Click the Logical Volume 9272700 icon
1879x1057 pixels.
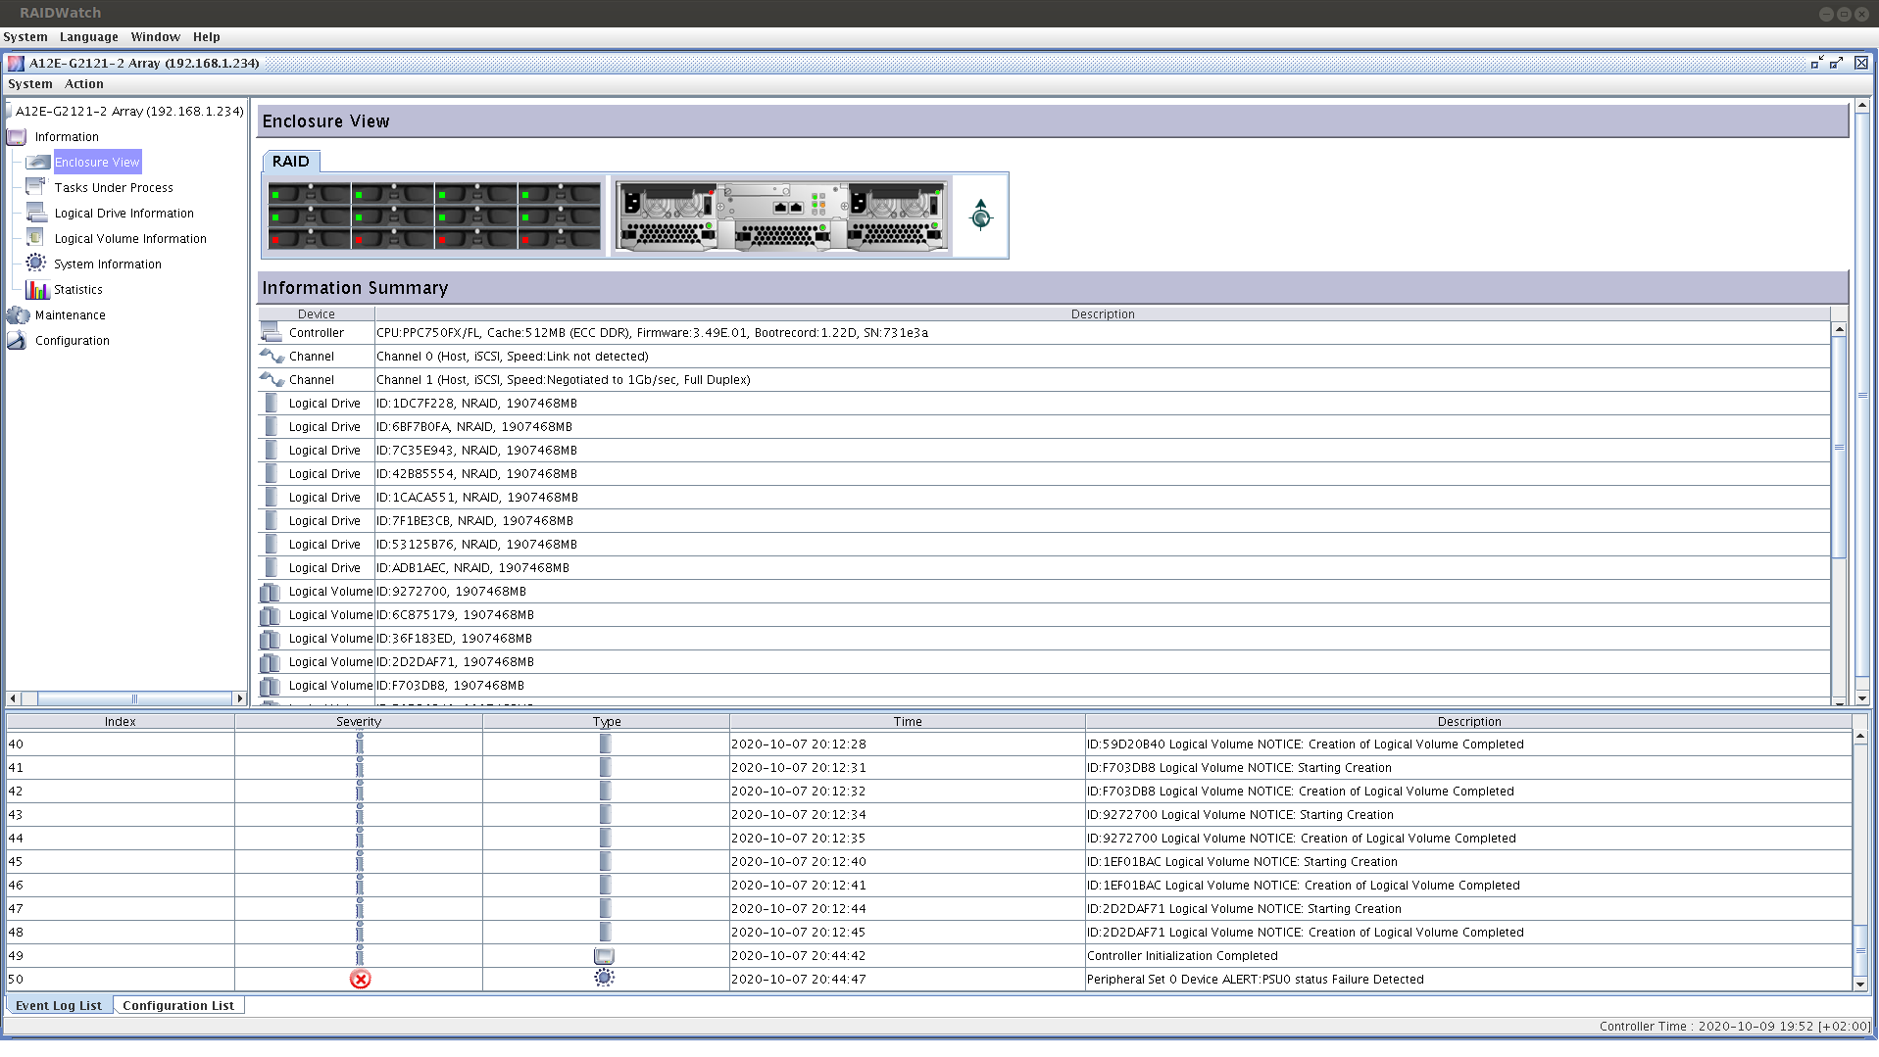[x=271, y=592]
